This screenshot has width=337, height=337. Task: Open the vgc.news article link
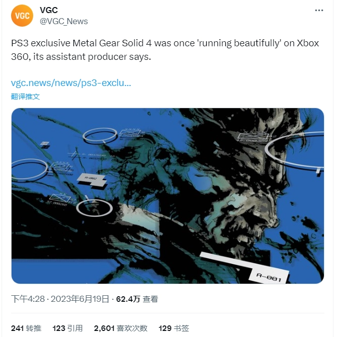[x=71, y=83]
